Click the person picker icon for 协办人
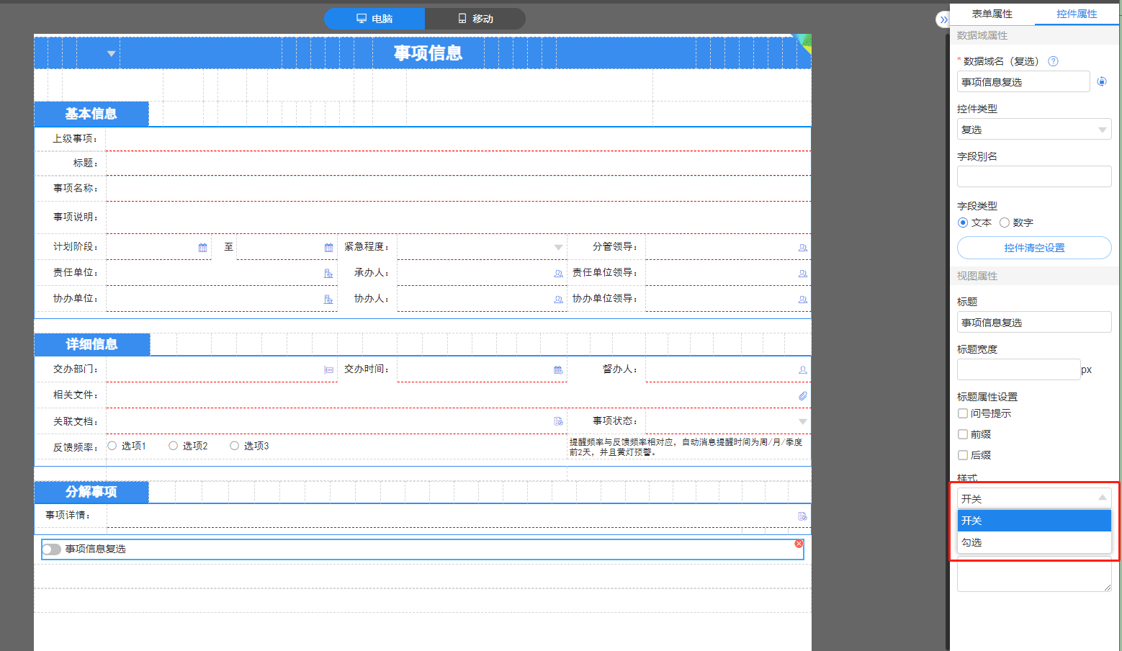 [x=558, y=300]
